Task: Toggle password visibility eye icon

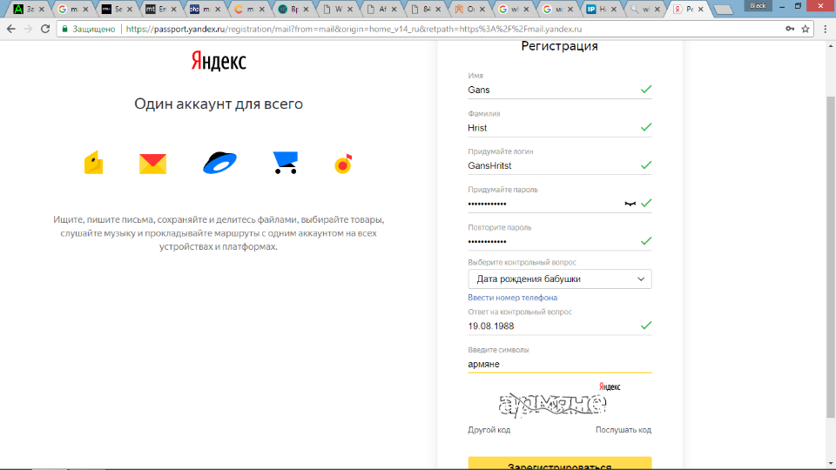Action: coord(630,204)
